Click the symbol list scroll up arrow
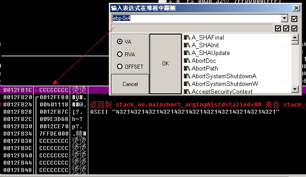Viewport: 306px width, 177px height. pyautogui.click(x=295, y=37)
